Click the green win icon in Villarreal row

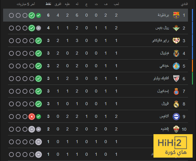click(x=38, y=53)
